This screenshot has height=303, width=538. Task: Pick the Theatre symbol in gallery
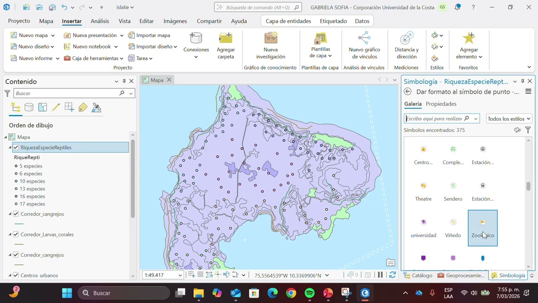(423, 191)
